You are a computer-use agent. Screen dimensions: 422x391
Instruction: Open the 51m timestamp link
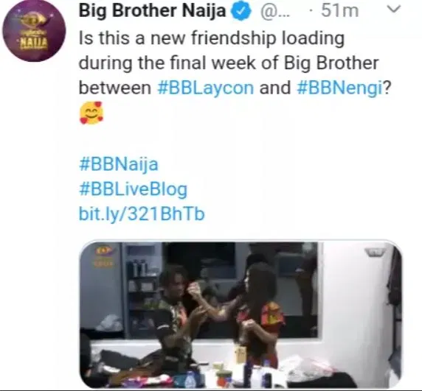point(339,11)
